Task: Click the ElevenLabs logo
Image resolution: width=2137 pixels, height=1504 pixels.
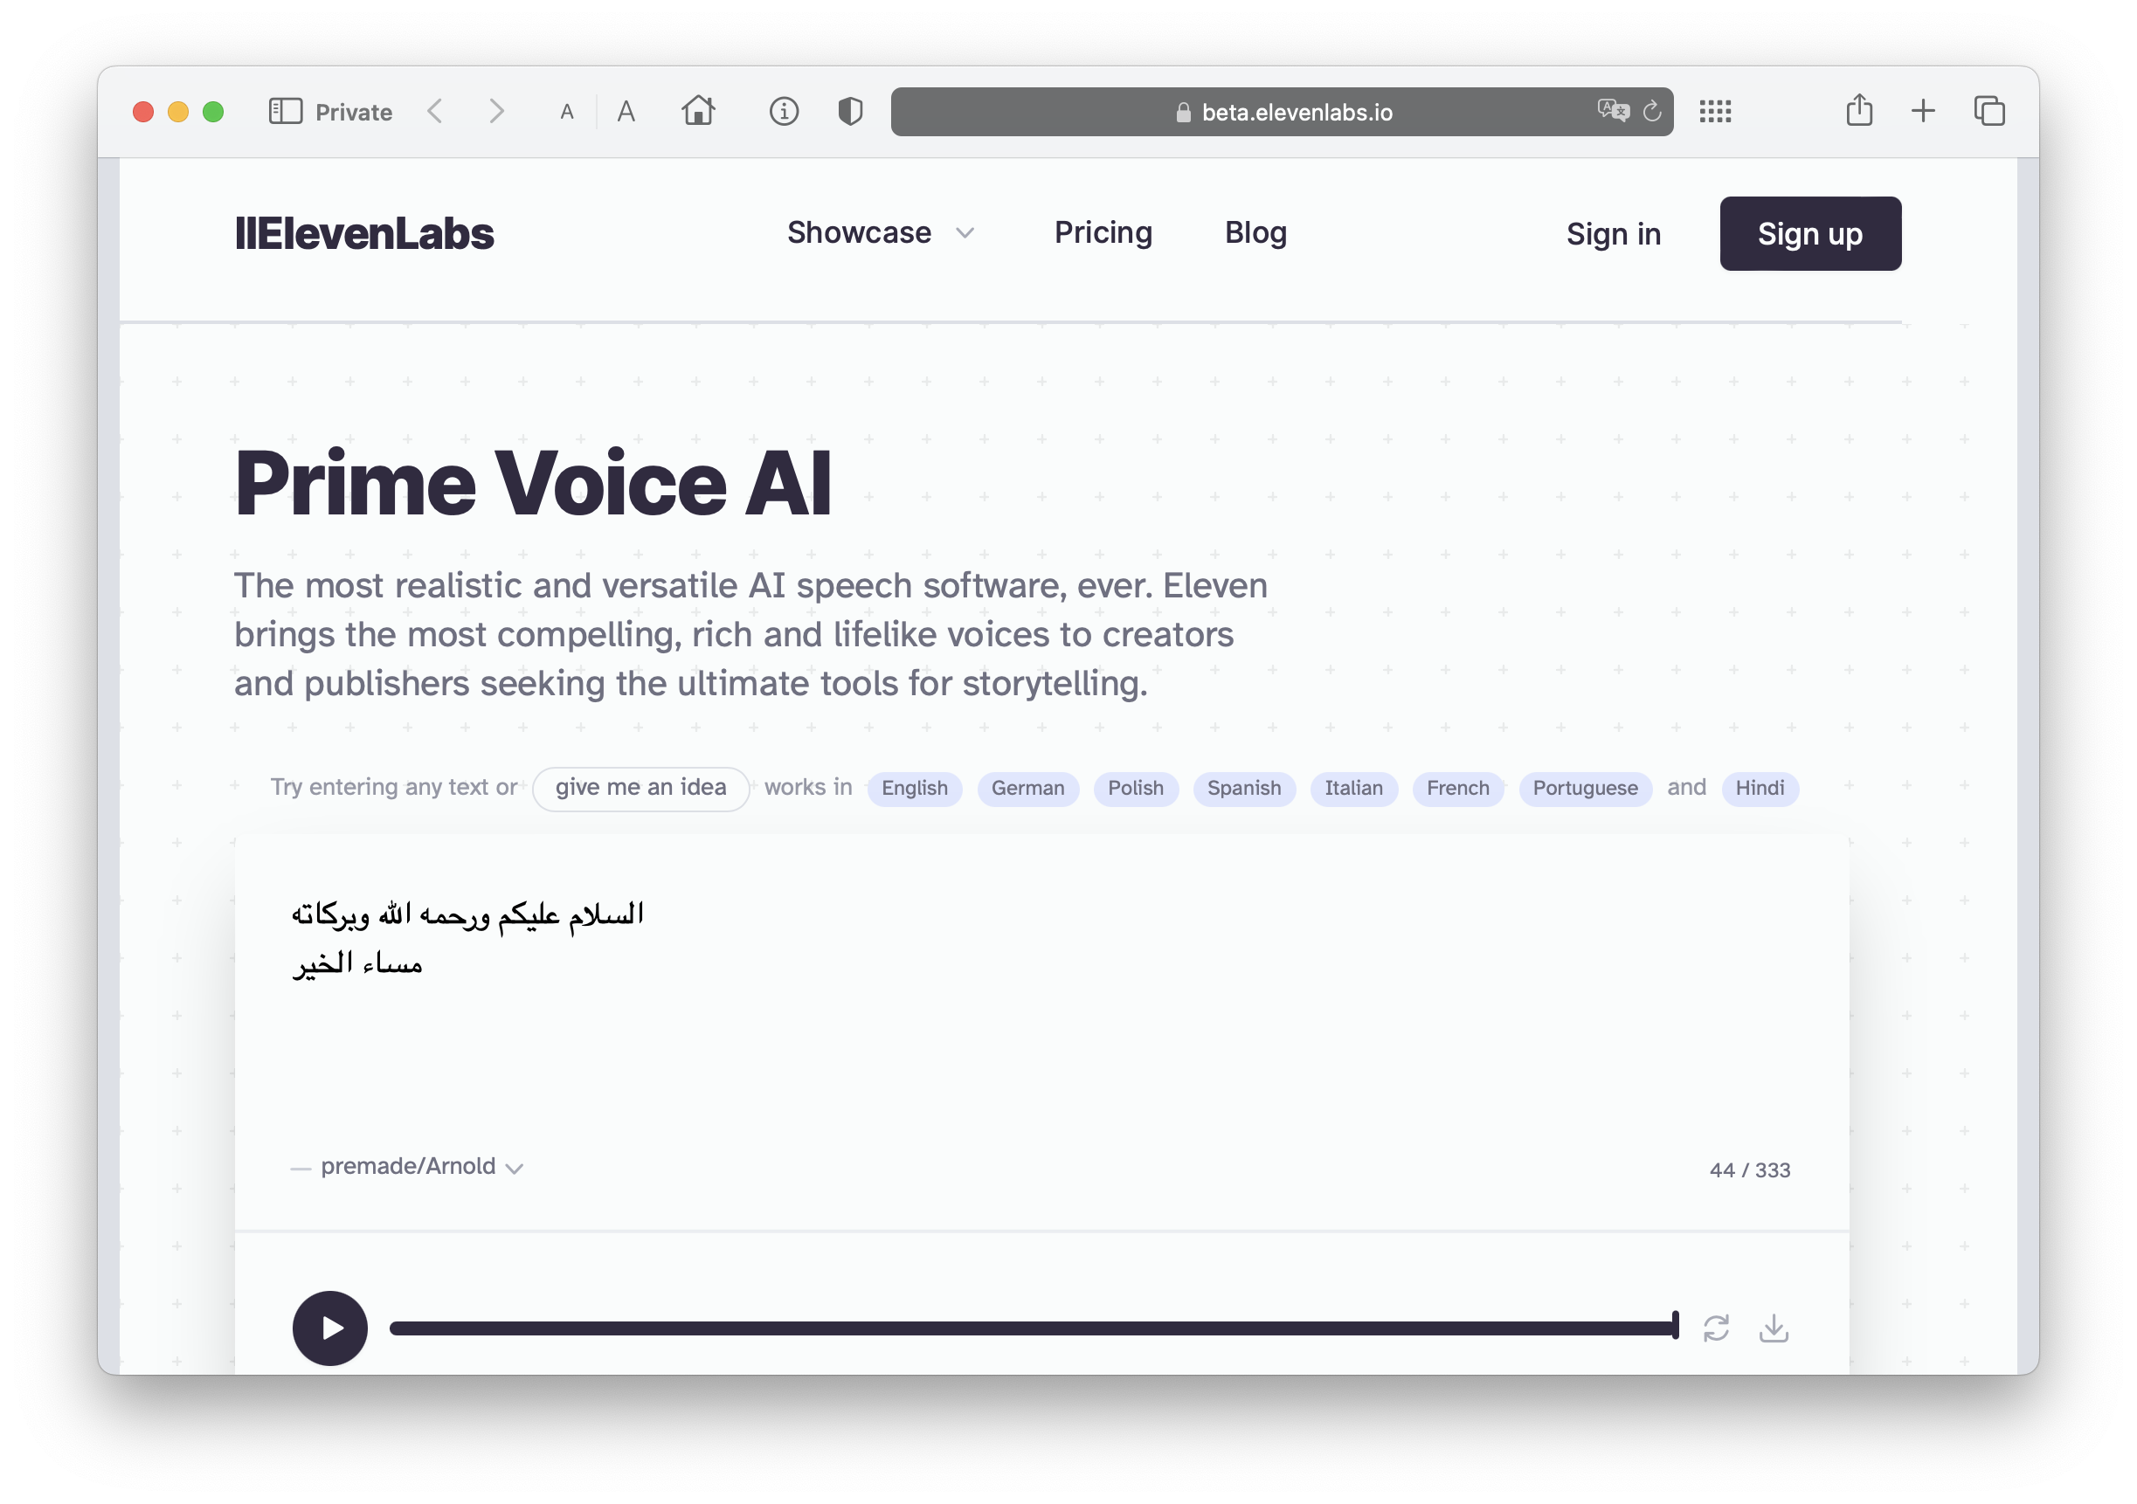Action: [364, 233]
